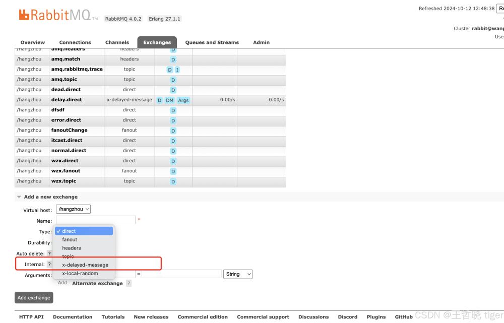Open the itcast.direct exchange
Viewport: 504px width, 323px height.
[67, 140]
